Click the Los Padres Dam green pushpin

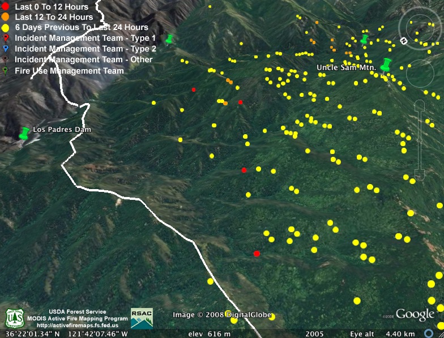pyautogui.click(x=24, y=134)
